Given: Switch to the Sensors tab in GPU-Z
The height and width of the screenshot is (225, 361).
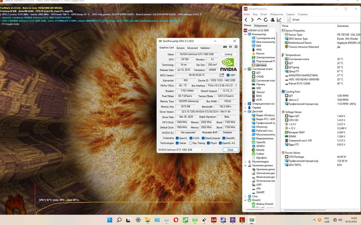Looking at the screenshot, I should click(x=180, y=48).
